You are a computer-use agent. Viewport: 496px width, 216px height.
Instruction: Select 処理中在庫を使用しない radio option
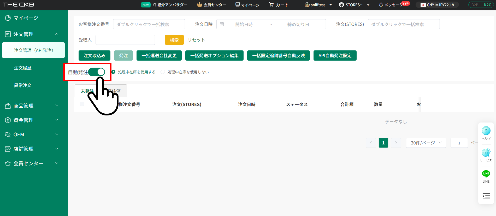click(163, 72)
